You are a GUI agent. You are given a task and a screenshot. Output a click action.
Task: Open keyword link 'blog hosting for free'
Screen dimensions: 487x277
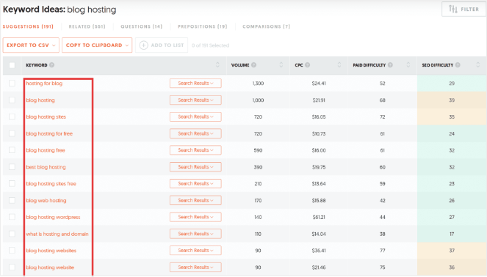click(x=49, y=133)
